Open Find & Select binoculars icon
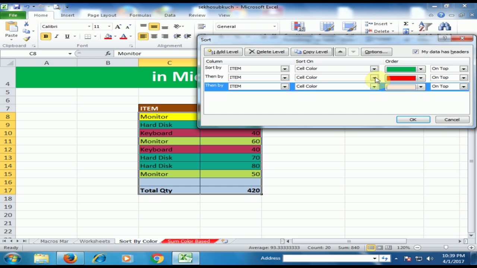Viewport: 477px width, 268px height. pos(444,27)
